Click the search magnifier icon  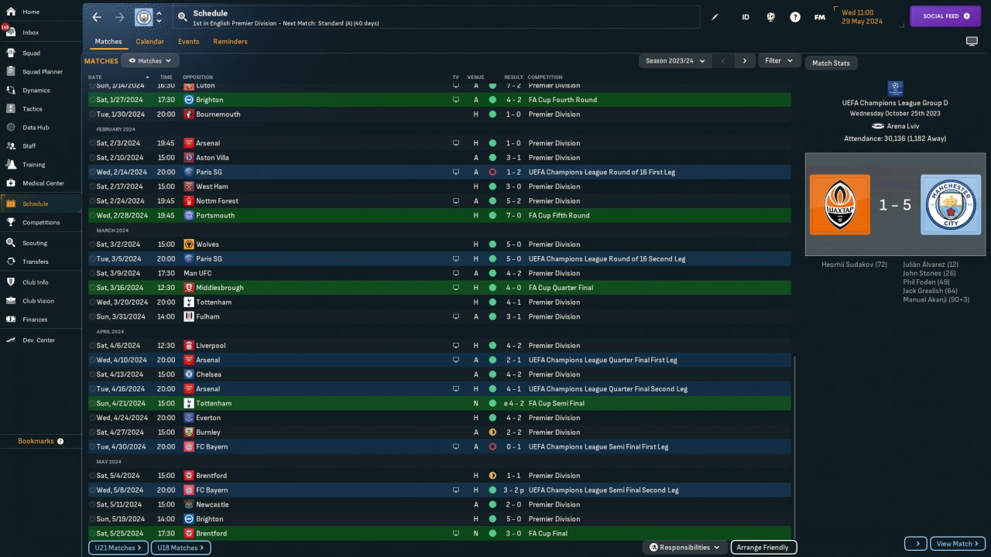(x=182, y=17)
